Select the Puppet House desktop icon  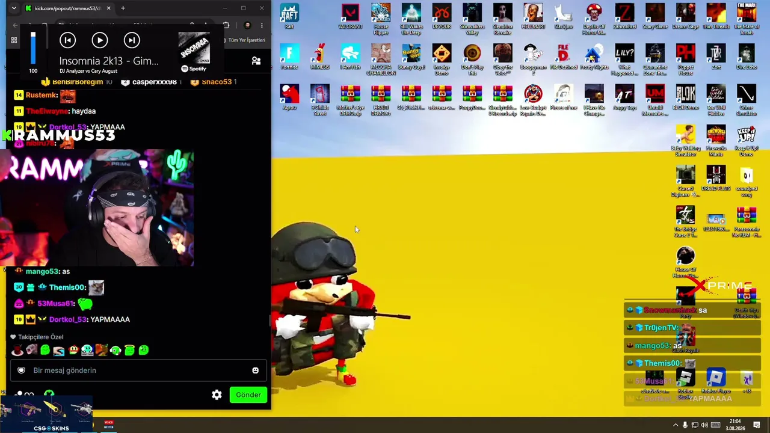pyautogui.click(x=685, y=60)
